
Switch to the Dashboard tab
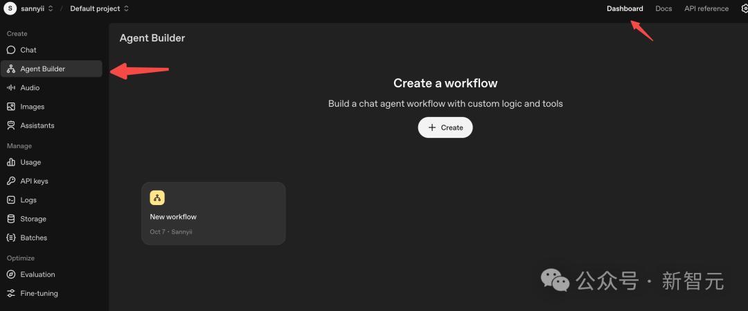(x=625, y=9)
